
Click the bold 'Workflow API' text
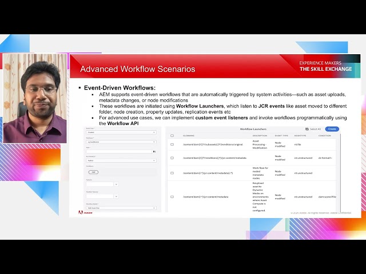[123, 123]
